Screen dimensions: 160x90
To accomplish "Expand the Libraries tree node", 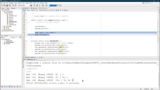I will (3, 28).
